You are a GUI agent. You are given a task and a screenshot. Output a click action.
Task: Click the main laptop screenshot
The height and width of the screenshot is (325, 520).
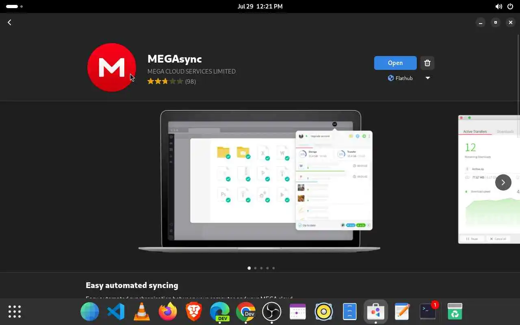coord(259,182)
